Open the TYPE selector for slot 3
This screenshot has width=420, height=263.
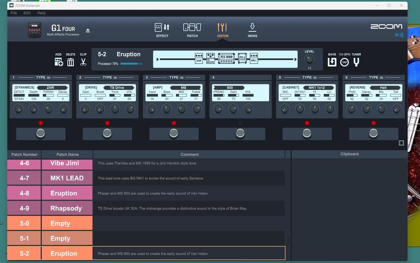[x=176, y=77]
